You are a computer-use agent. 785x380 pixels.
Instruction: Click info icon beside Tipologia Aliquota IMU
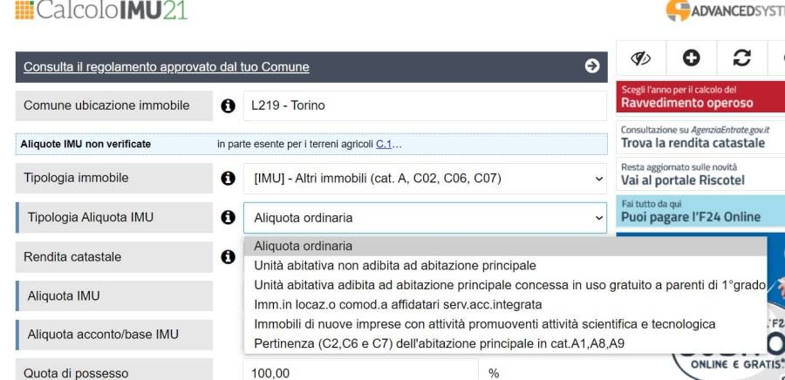tap(229, 218)
